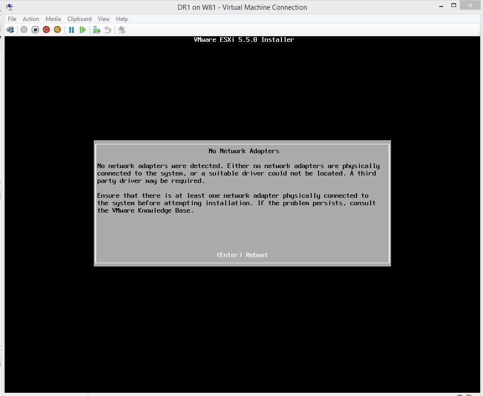Open the Action menu
The image size is (483, 396).
31,19
